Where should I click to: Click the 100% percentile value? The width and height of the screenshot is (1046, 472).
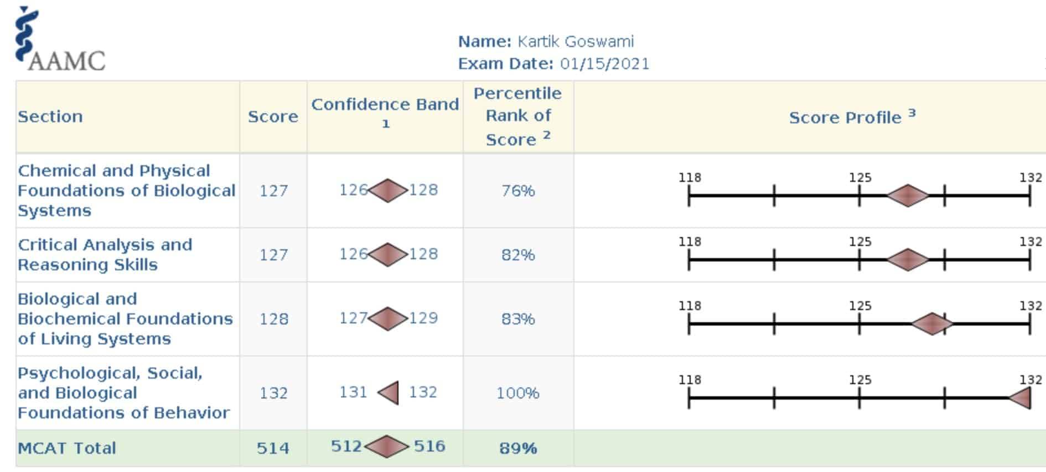517,393
